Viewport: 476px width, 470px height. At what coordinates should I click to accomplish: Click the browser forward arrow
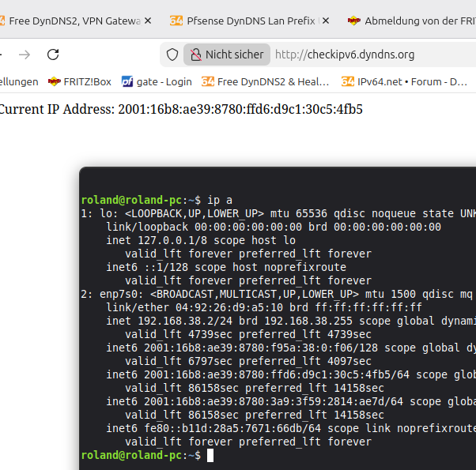pyautogui.click(x=25, y=55)
